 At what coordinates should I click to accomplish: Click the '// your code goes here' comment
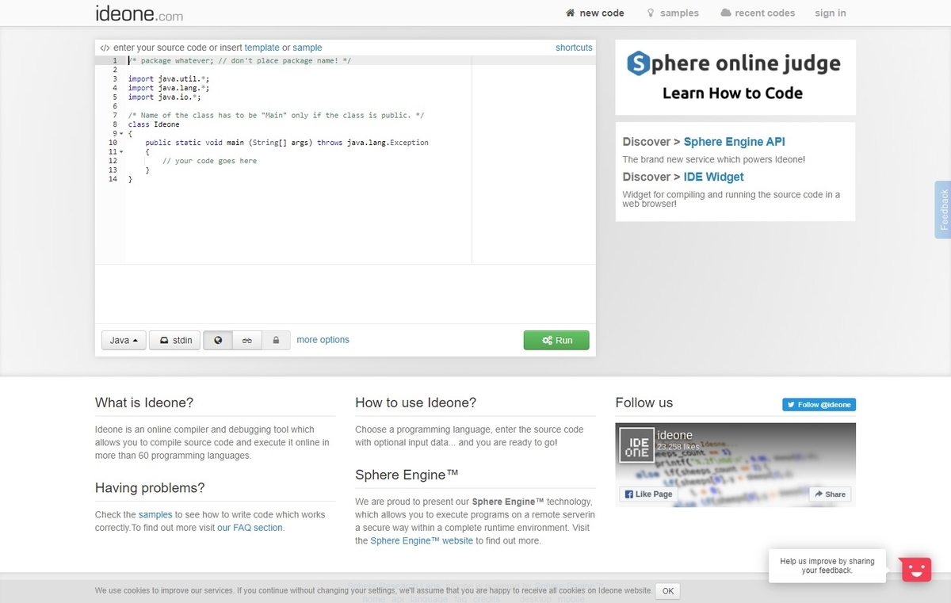coord(209,161)
